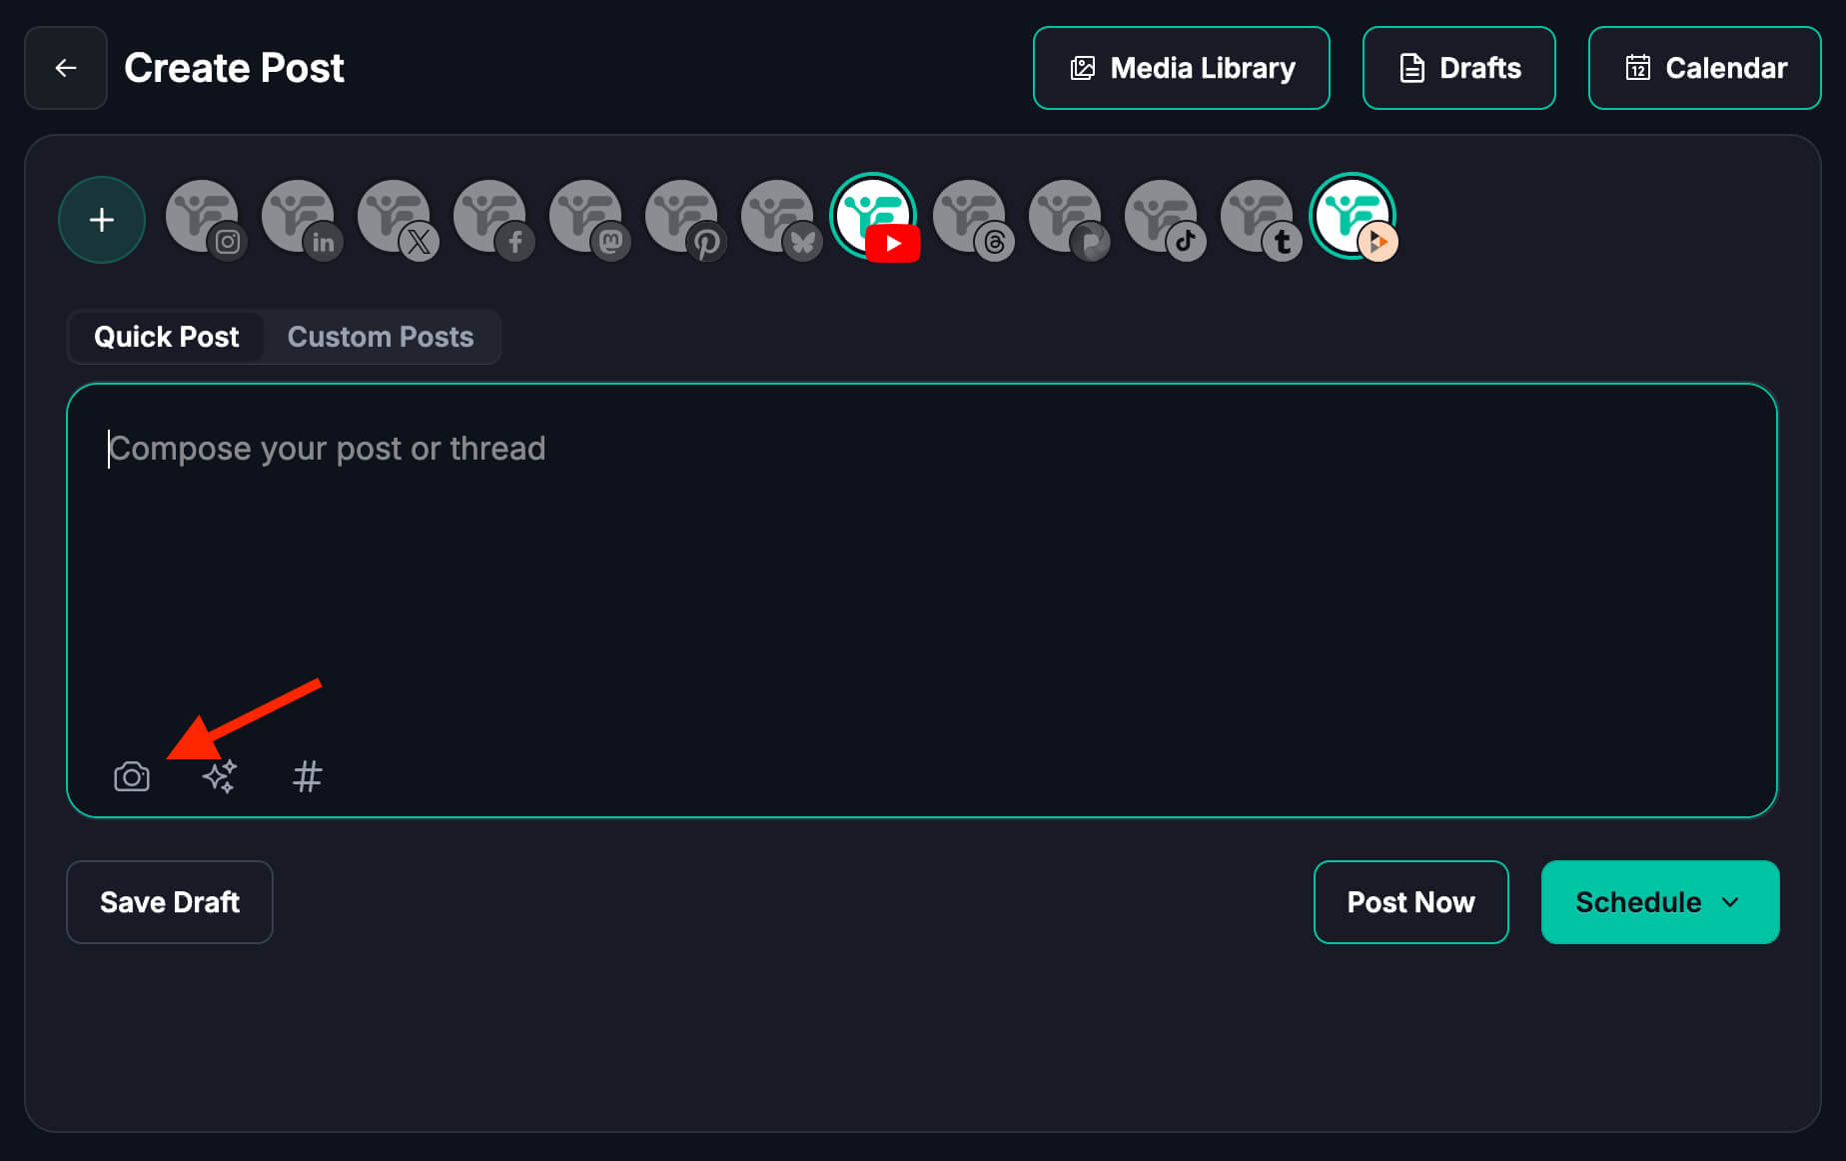Screen dimensions: 1846x1161
Task: Select the Quick Post tab
Action: pyautogui.click(x=167, y=337)
